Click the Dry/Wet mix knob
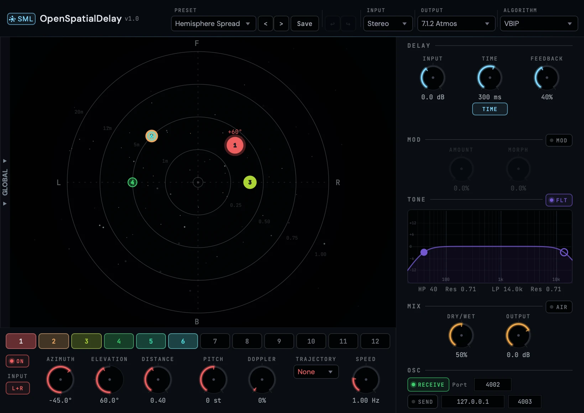The image size is (584, 413). pos(462,335)
